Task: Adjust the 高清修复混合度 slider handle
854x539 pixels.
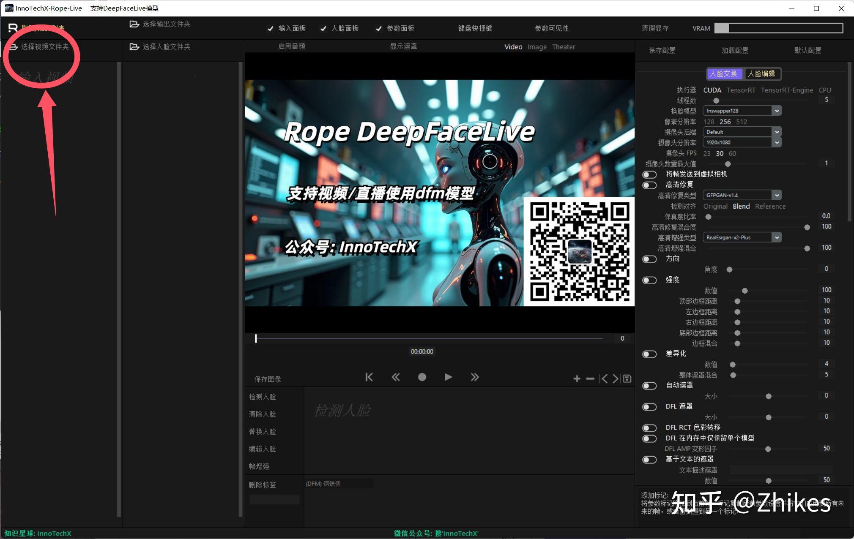Action: 807,227
